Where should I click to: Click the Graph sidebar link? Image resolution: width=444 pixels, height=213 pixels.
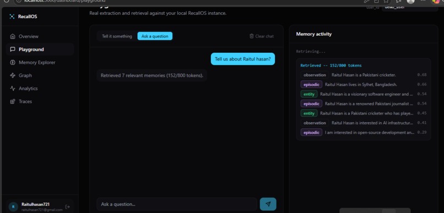tap(40, 75)
